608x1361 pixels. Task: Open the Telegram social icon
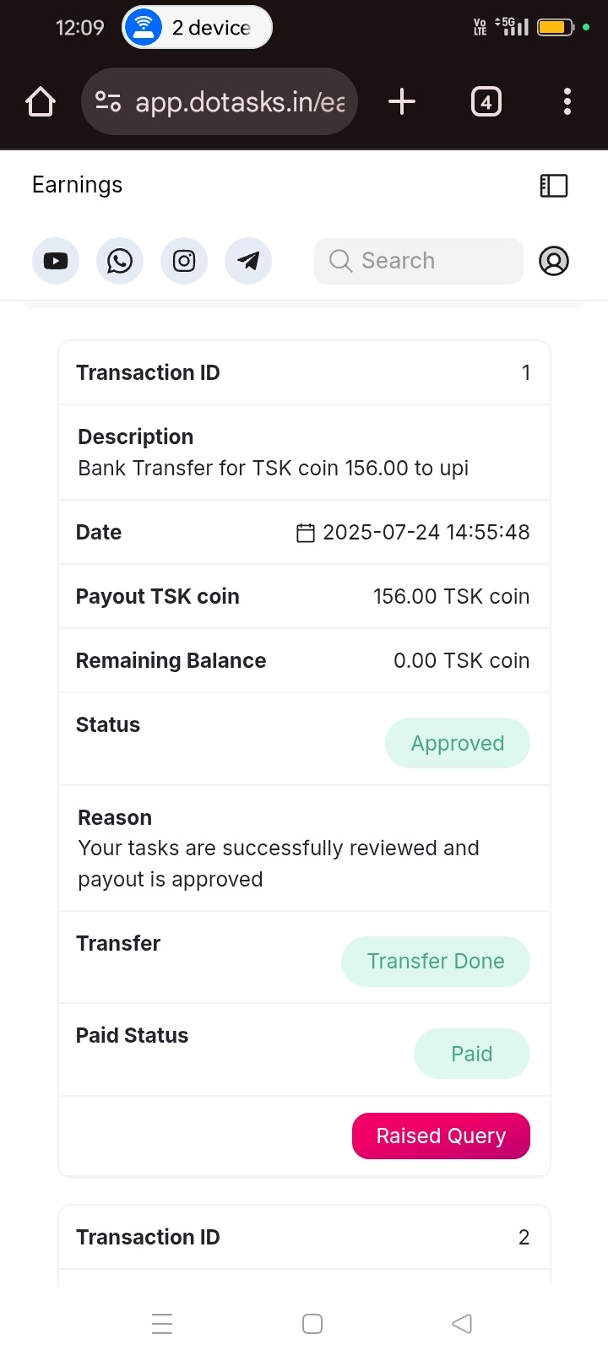pos(248,261)
